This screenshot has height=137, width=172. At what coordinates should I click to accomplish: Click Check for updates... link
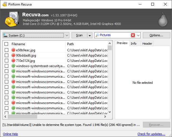click(151, 134)
